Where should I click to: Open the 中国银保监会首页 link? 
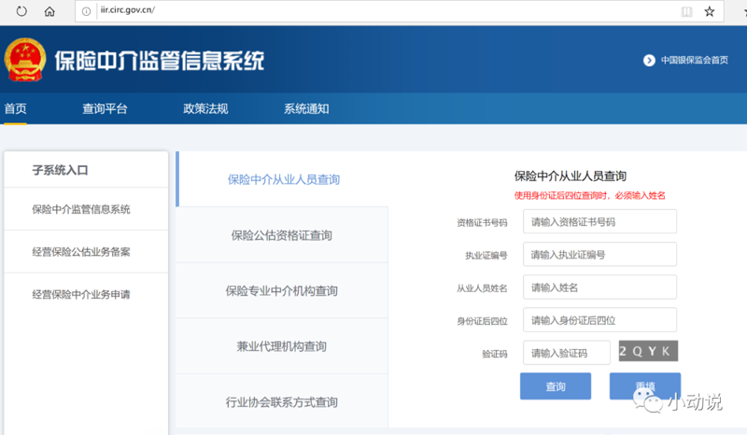[x=694, y=60]
